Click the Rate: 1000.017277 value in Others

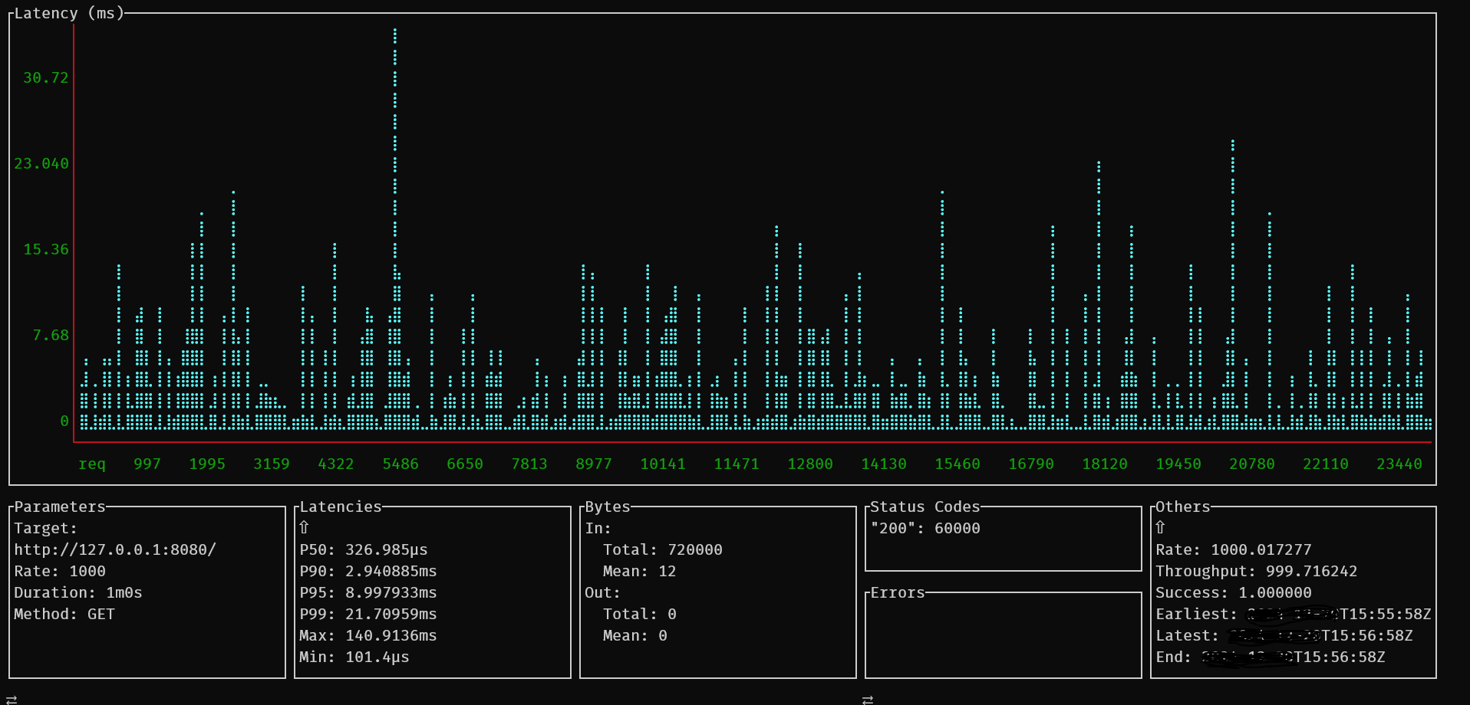[1234, 549]
